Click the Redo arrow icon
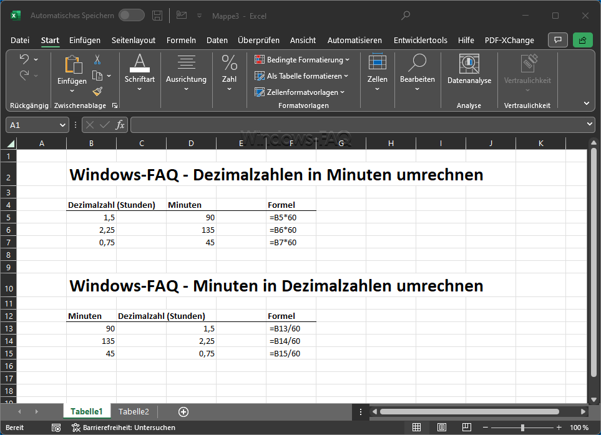This screenshot has height=435, width=601. tap(24, 75)
